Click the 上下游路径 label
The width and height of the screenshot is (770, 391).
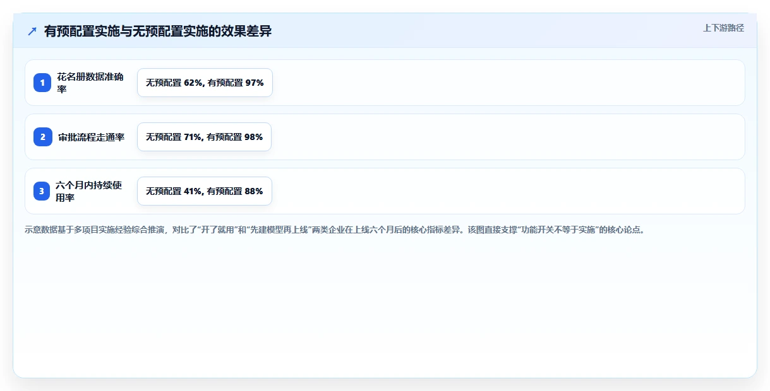(x=723, y=28)
